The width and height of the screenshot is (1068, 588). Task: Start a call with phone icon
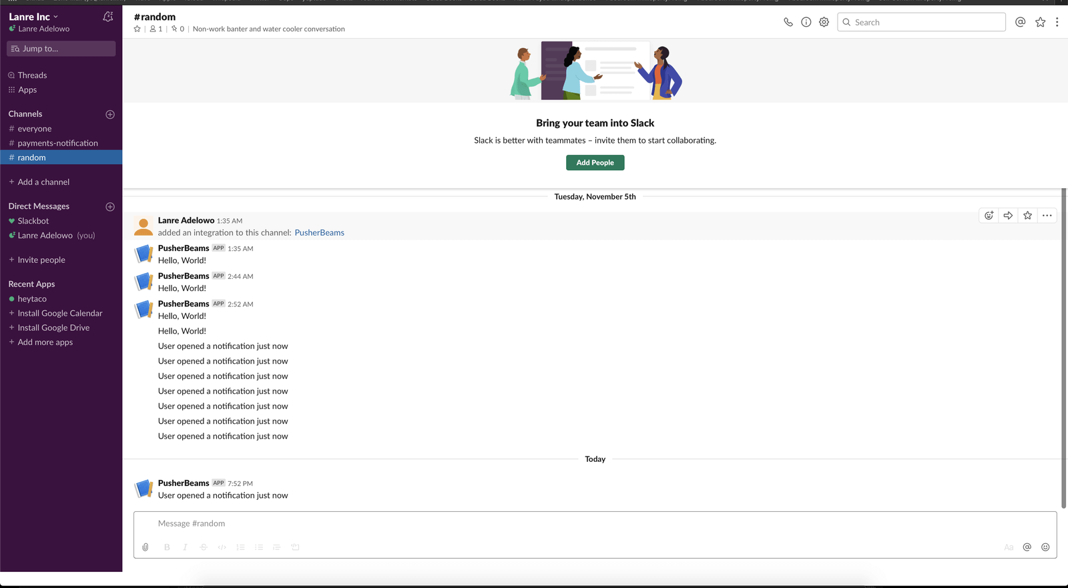click(788, 22)
